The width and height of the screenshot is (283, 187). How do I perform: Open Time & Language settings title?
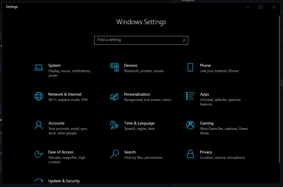point(139,123)
